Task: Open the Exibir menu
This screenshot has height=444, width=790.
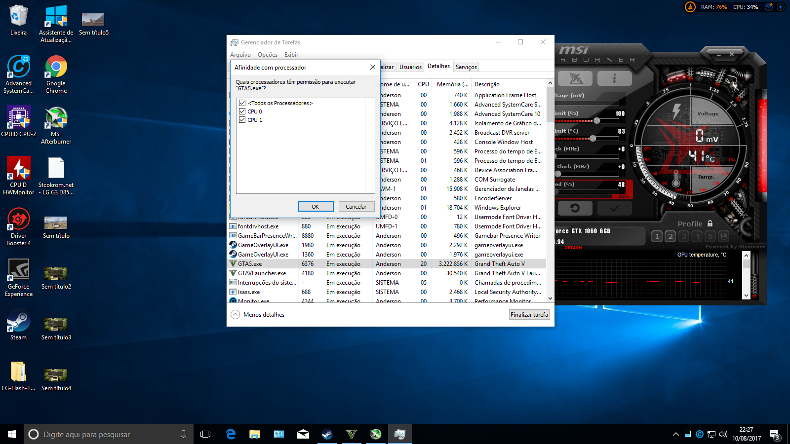Action: pyautogui.click(x=291, y=55)
